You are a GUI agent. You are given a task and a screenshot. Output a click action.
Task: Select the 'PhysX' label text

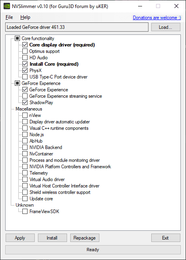point(36,71)
